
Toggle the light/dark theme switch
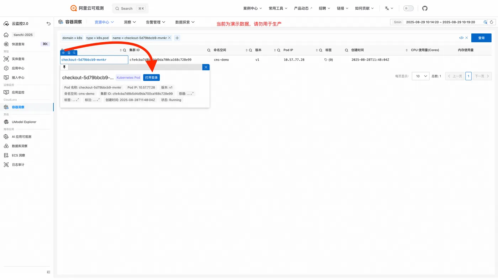408,9
